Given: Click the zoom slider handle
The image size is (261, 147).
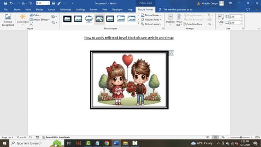Looking at the screenshot, I should [241, 137].
